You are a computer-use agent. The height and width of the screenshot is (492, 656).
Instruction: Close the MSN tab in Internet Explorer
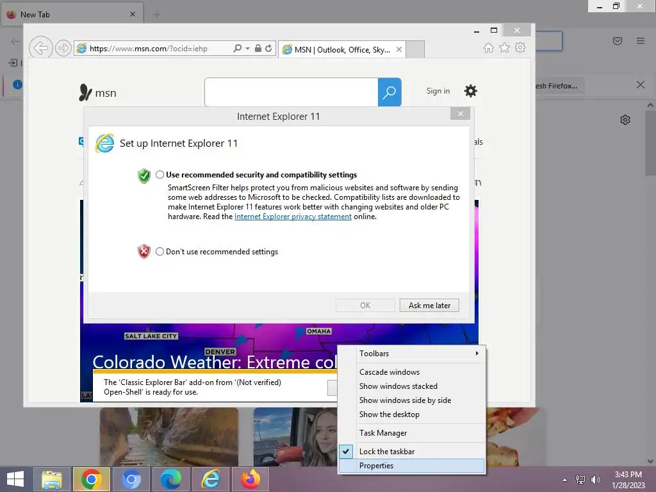click(399, 49)
